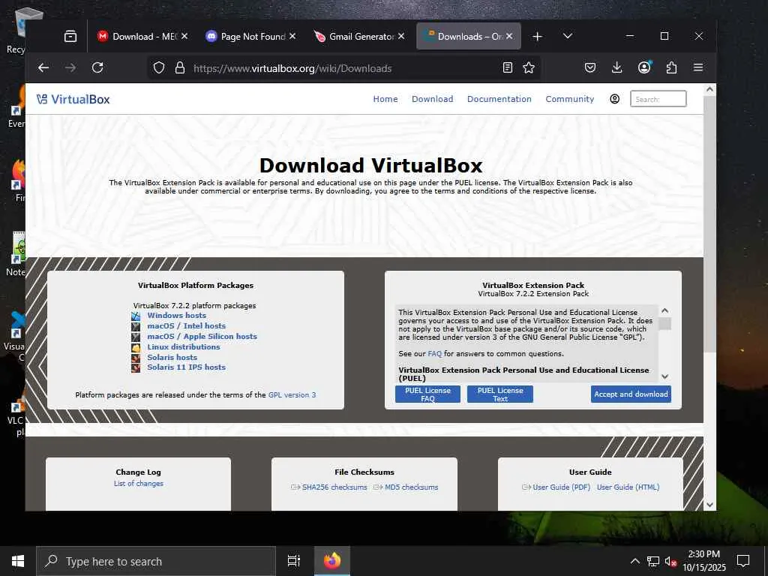Click PUEL License Text button
Screen dimensions: 768x576
500,394
